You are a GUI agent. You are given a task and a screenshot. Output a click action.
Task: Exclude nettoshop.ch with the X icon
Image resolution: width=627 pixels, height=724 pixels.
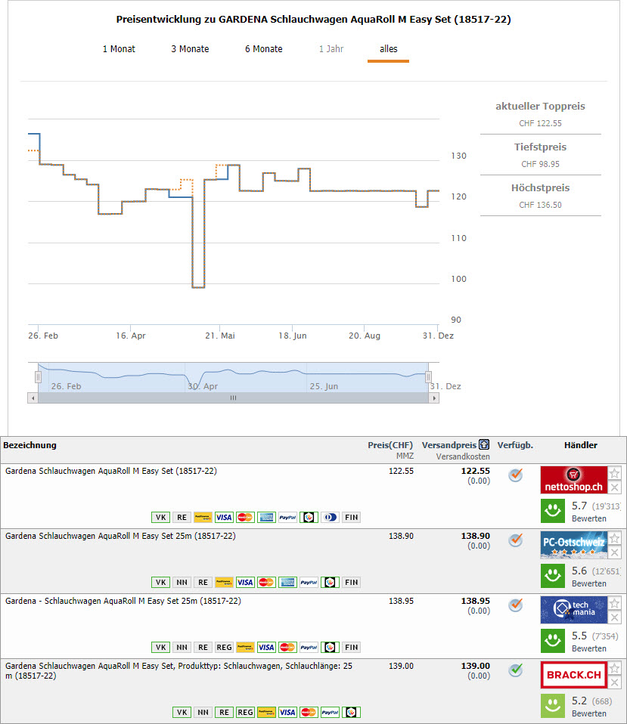(x=615, y=487)
